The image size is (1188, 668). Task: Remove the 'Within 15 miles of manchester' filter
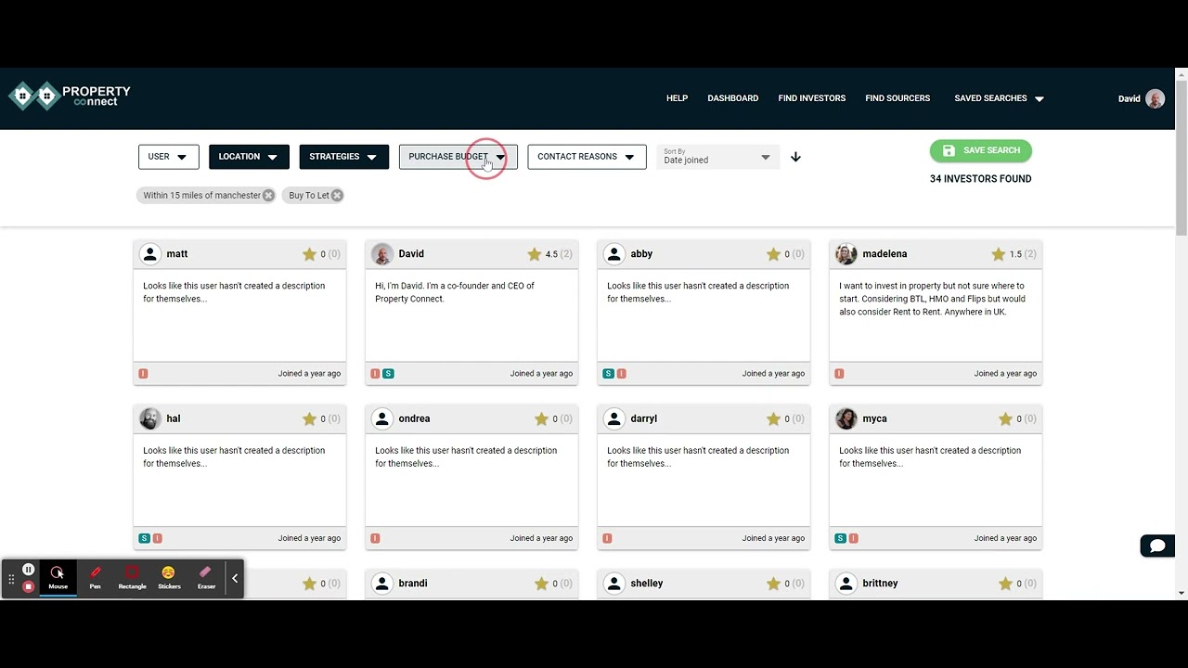tap(268, 195)
